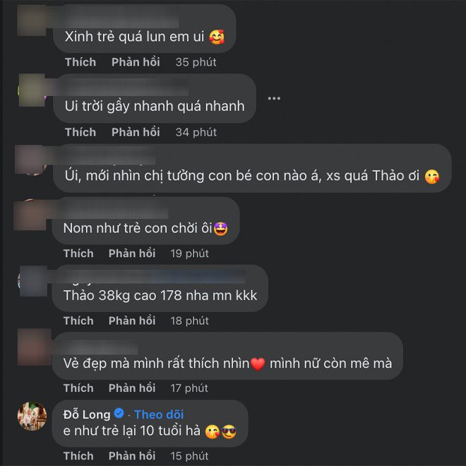466x466 pixels.
Task: Reply to the comment posted 19 phút ago
Action: pos(132,253)
